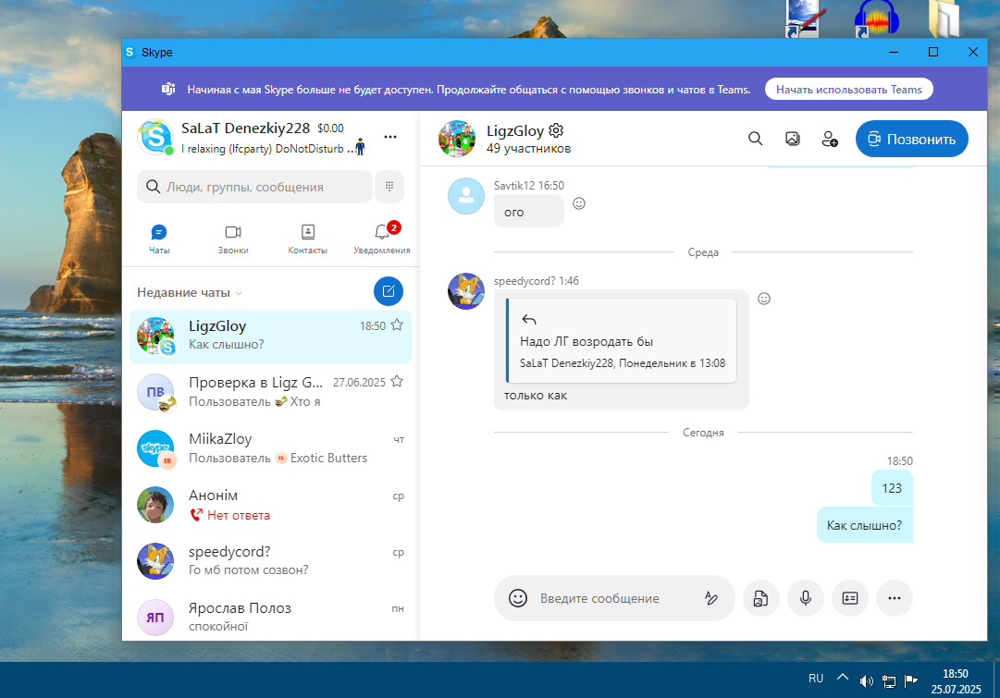Viewport: 1000px width, 698px height.
Task: Open LigzGloy group settings gear
Action: click(x=556, y=130)
